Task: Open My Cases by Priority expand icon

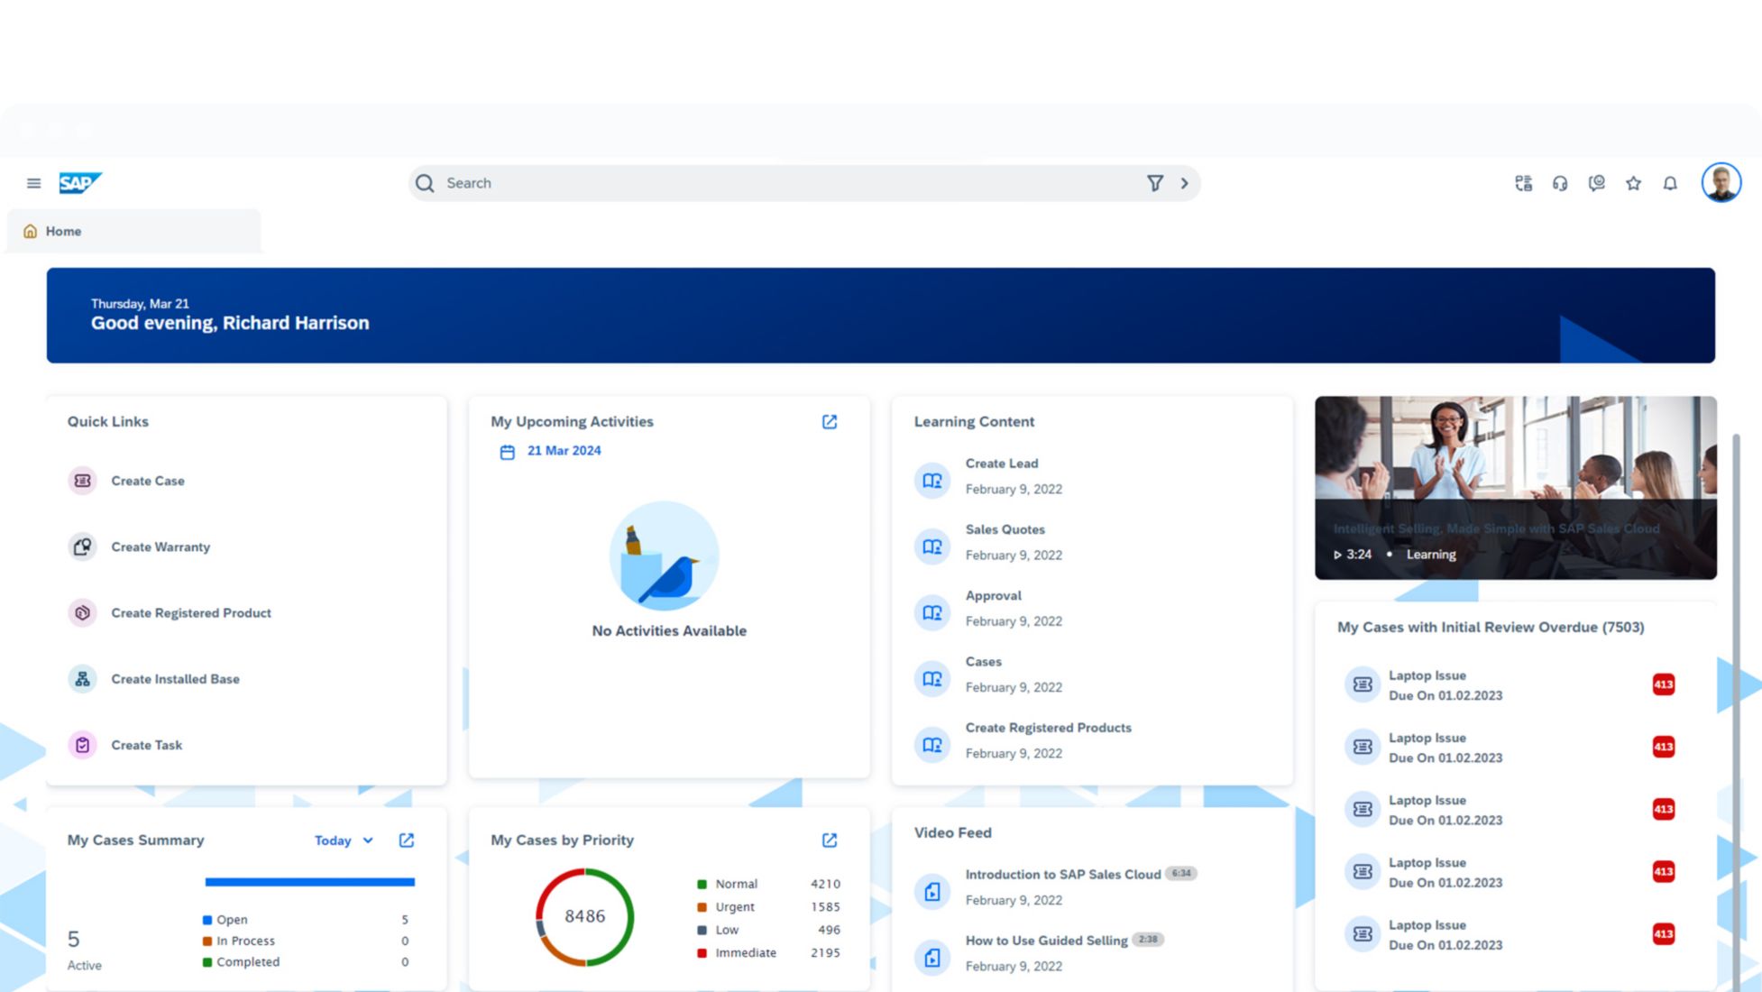Action: (830, 840)
